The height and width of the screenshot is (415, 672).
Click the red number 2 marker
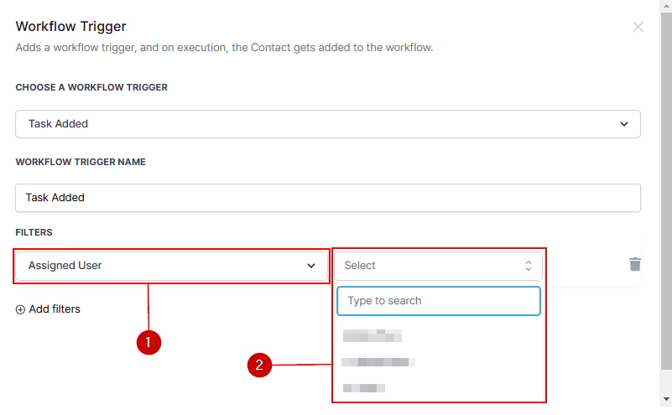(x=259, y=365)
